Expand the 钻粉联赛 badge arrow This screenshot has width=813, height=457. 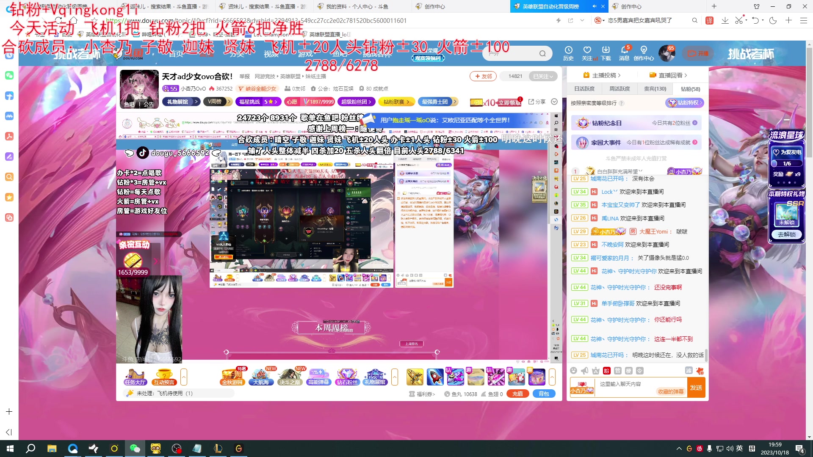click(408, 102)
